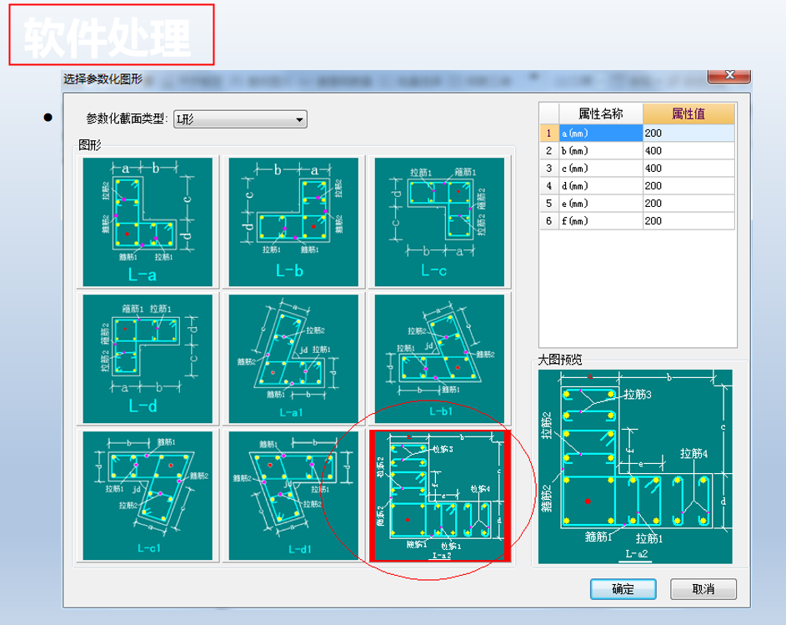Select the f(mm) property name cell

600,221
